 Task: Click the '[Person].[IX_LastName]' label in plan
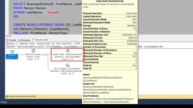click(67, 57)
